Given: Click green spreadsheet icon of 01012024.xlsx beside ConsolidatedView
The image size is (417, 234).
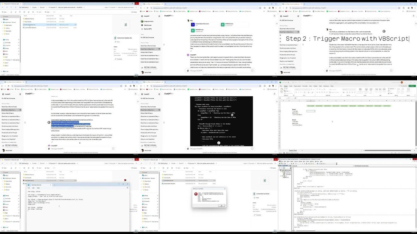Looking at the screenshot, I should click(223, 24).
